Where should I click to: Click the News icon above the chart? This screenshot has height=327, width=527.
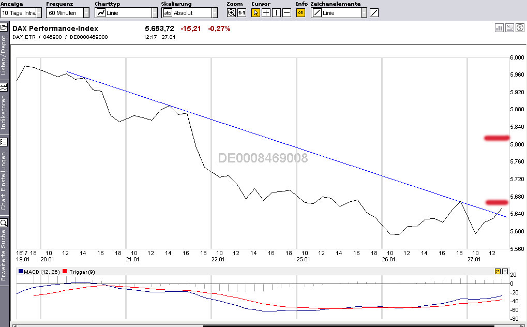tap(509, 27)
